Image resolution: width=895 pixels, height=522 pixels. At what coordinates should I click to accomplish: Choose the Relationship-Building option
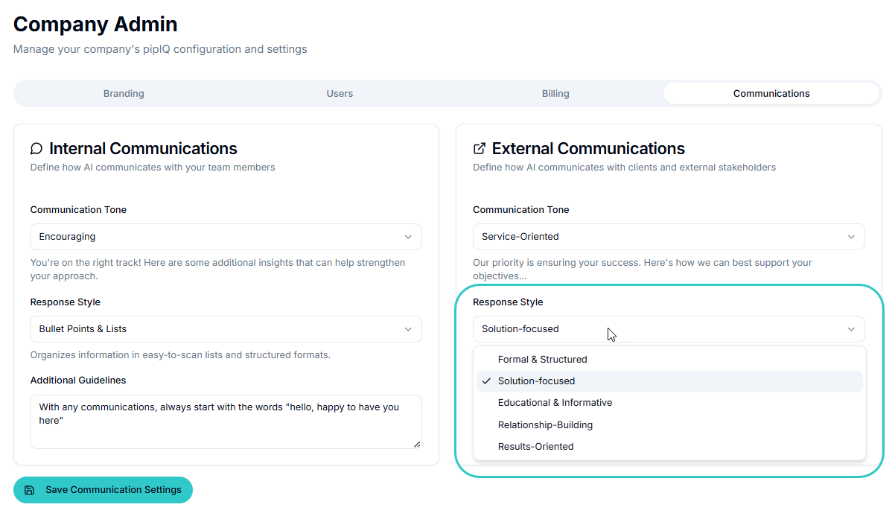click(546, 425)
